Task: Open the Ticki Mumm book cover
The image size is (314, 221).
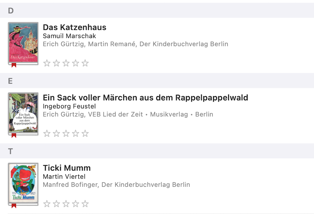Action: [x=23, y=183]
